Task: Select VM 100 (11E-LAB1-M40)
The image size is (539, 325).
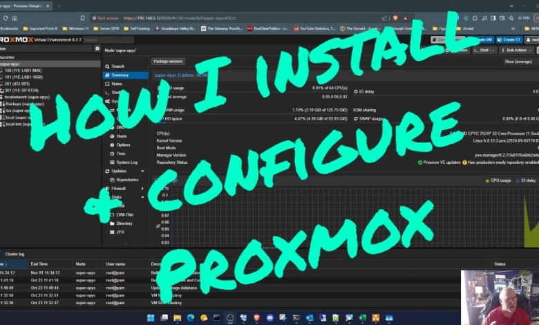Action: (23, 71)
